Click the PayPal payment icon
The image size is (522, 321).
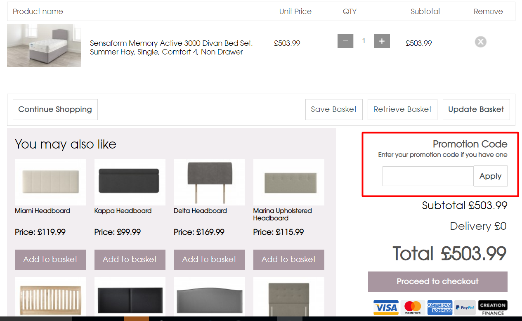465,307
